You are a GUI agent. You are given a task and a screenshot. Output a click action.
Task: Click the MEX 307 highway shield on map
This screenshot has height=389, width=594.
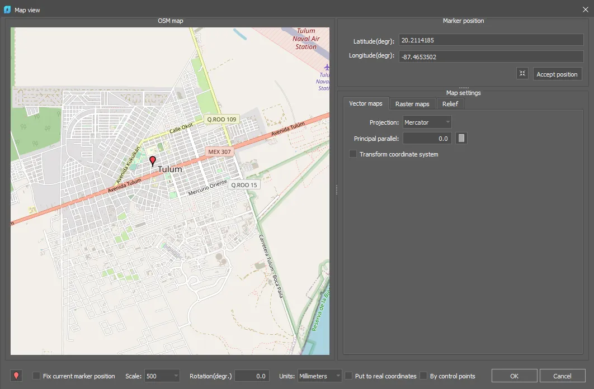220,151
